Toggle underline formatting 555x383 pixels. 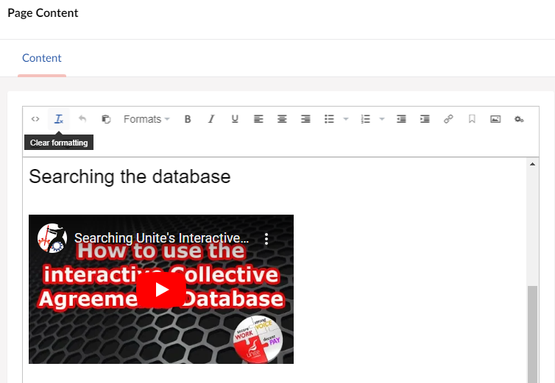235,119
